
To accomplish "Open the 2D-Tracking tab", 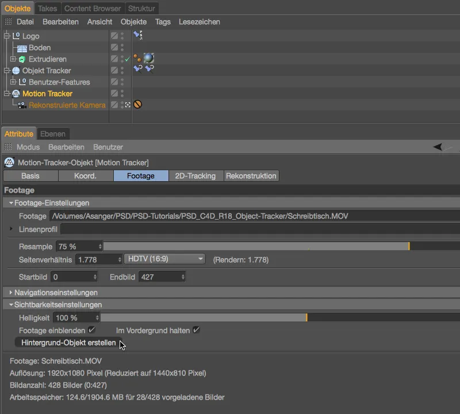I will point(195,176).
